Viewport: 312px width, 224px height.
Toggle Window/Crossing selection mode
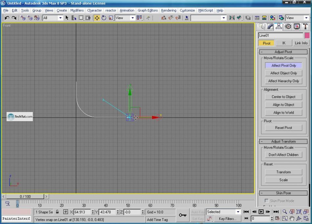click(88, 18)
